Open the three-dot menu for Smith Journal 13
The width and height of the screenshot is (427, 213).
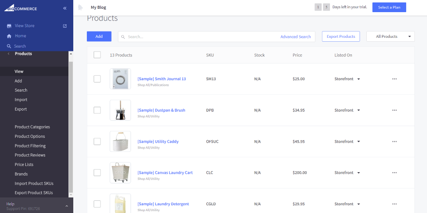tap(394, 79)
